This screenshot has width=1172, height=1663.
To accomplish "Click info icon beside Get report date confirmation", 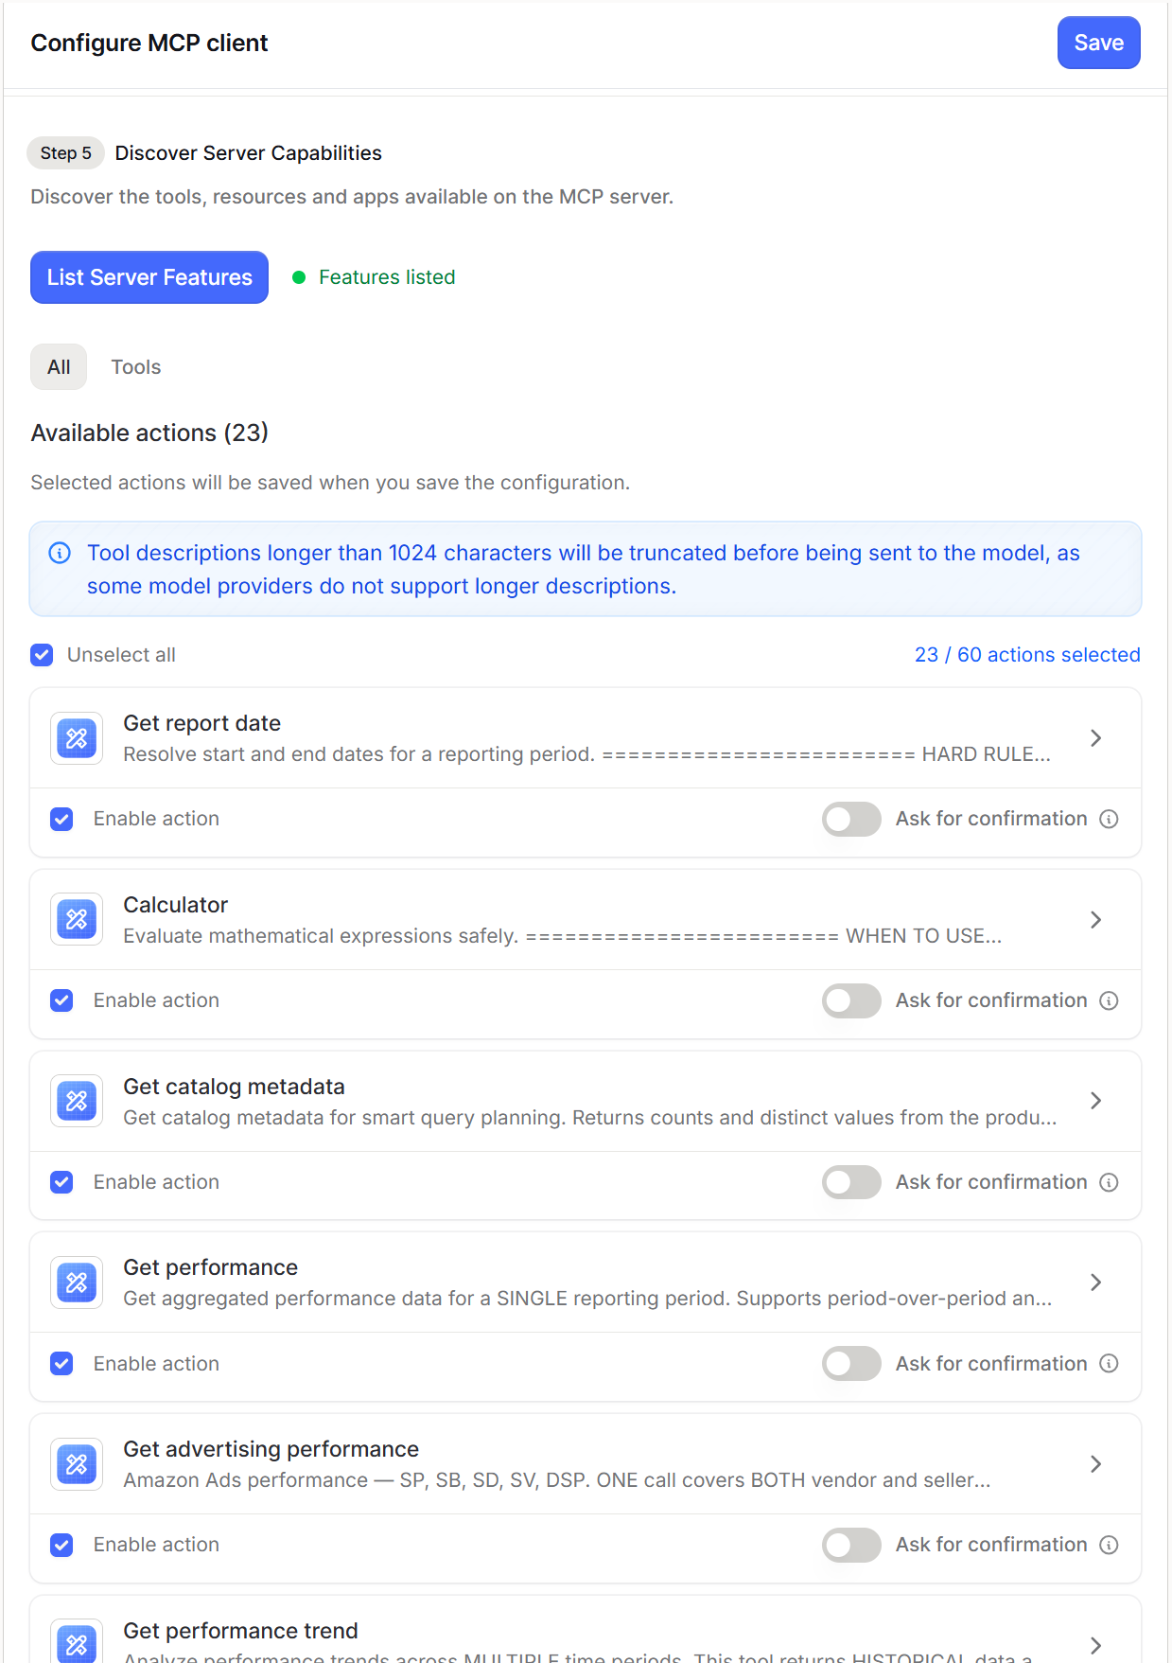I will point(1110,819).
